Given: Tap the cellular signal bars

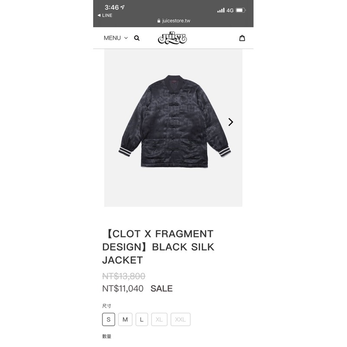Looking at the screenshot, I should click(x=221, y=10).
